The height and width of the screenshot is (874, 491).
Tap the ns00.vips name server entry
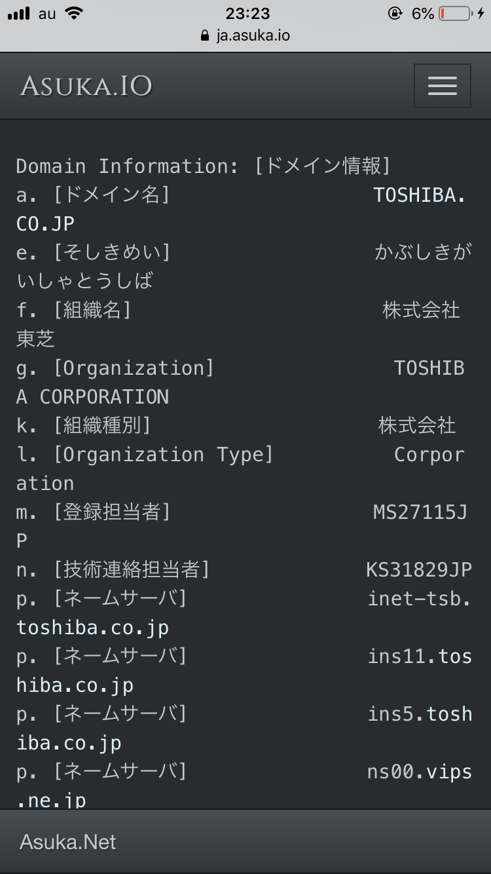pyautogui.click(x=419, y=772)
